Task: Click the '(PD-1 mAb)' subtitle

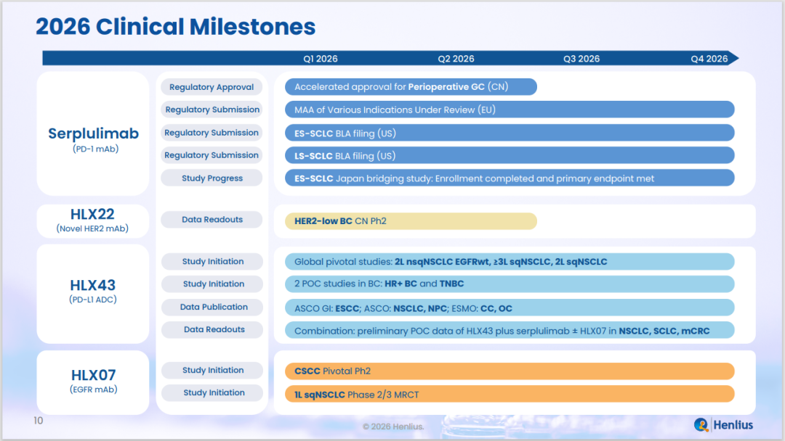Action: (95, 149)
